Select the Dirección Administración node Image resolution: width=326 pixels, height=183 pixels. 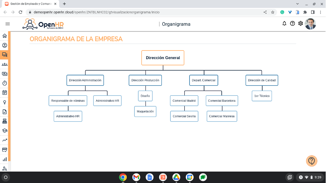[85, 80]
